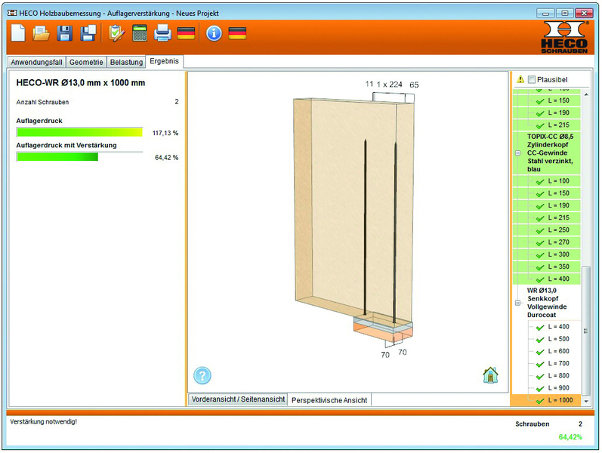This screenshot has height=453, width=602.
Task: Open a project using the folder icon
Action: [x=41, y=33]
